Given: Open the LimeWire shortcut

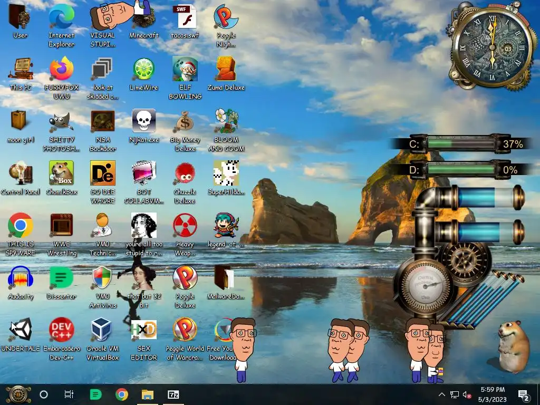Looking at the screenshot, I should (143, 73).
